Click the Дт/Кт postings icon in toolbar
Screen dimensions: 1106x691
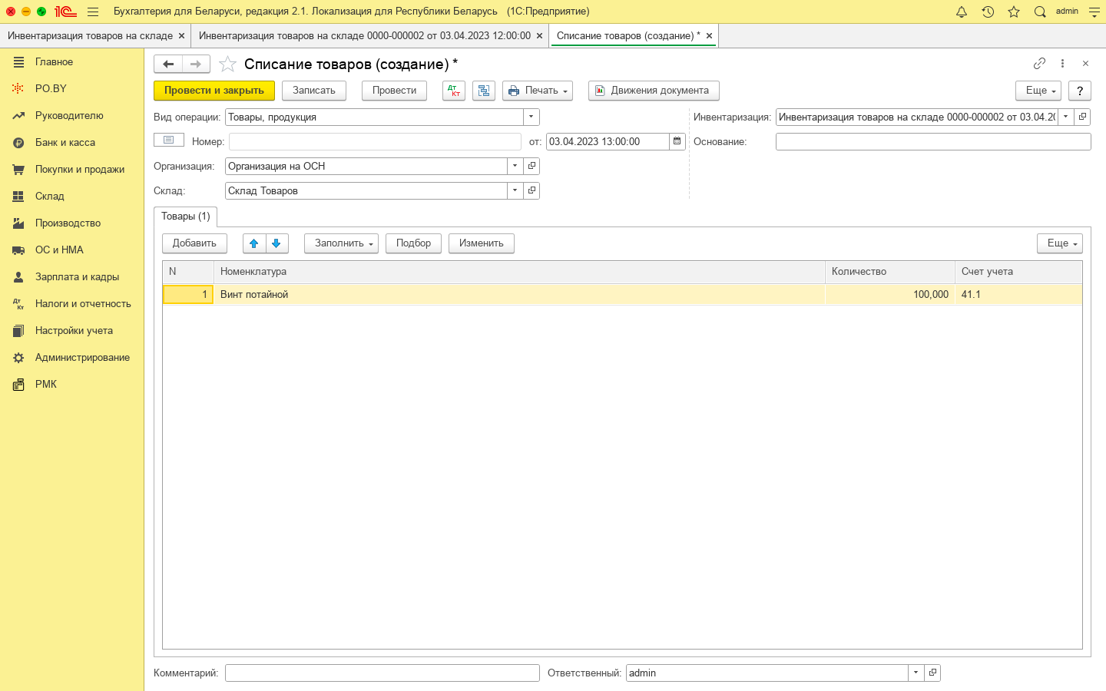pyautogui.click(x=454, y=91)
